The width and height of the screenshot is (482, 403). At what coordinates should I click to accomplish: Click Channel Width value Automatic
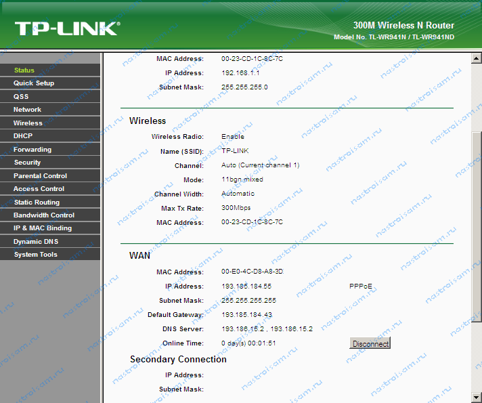click(x=238, y=193)
